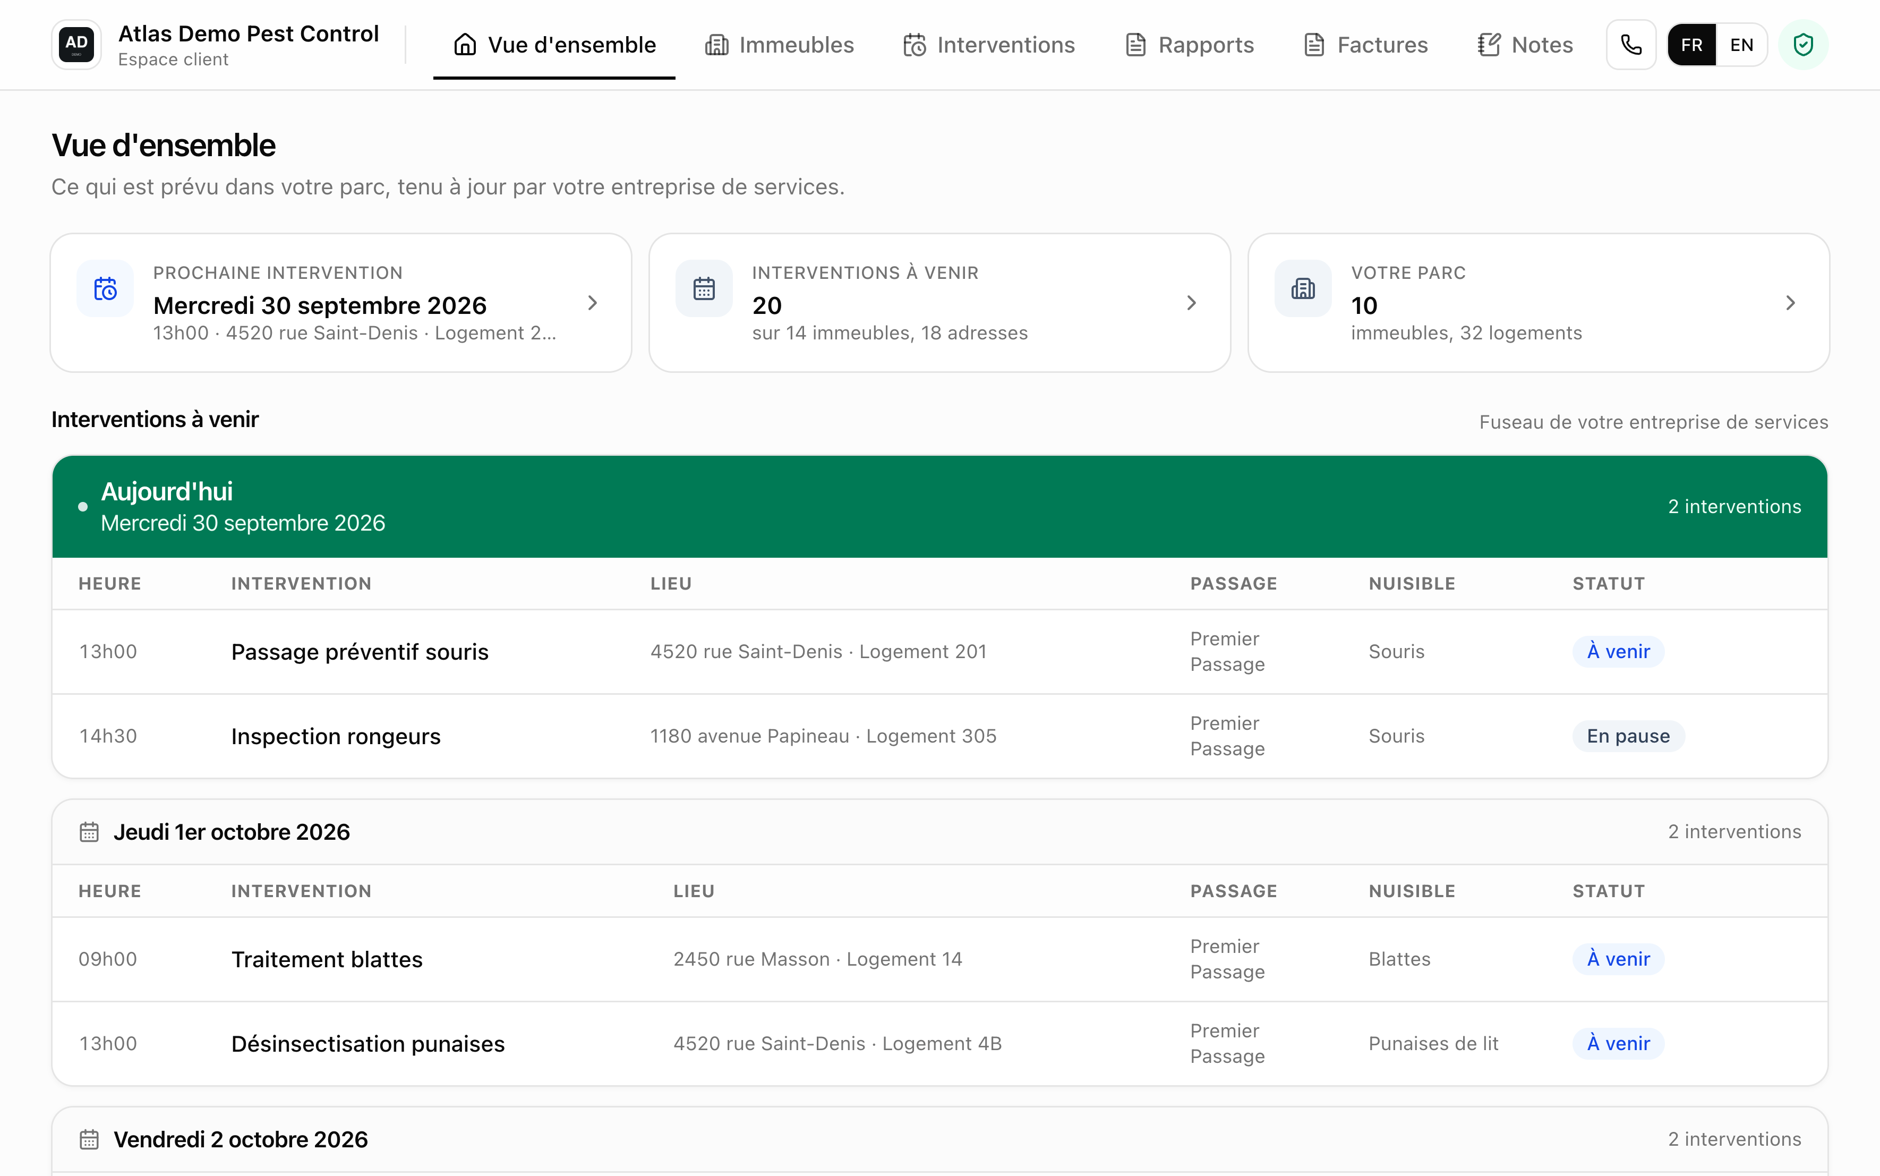Click calendar icon beside Jeudi 1er octobre 2026

[89, 832]
